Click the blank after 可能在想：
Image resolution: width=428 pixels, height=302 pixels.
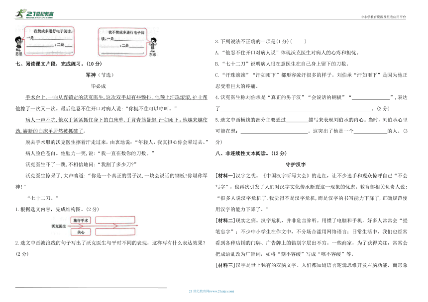274,131
